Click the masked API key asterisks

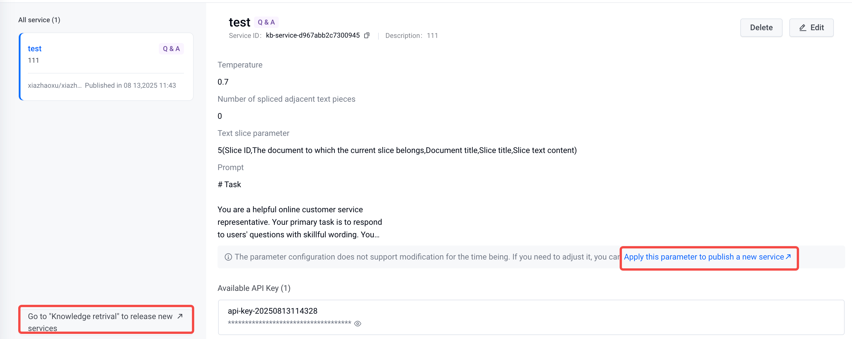pos(289,323)
